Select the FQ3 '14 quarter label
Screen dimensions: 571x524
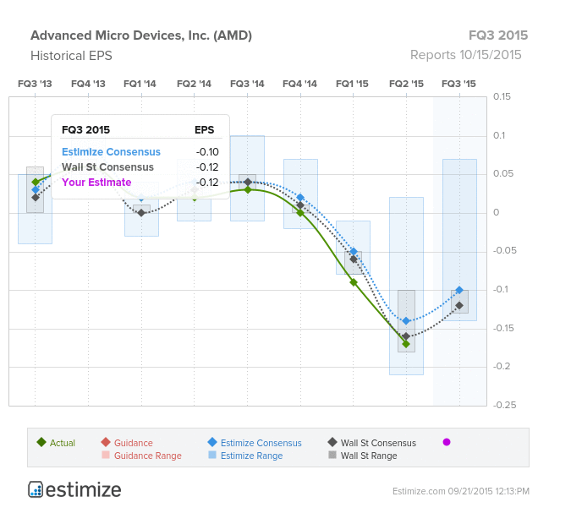[247, 84]
